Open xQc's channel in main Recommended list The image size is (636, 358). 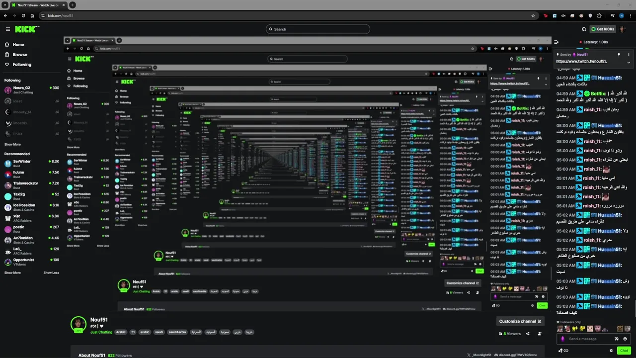pyautogui.click(x=31, y=218)
